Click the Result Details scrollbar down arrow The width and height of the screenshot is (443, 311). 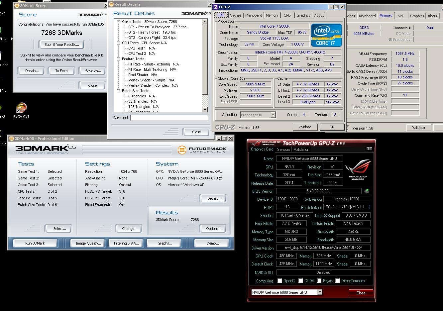(x=205, y=110)
